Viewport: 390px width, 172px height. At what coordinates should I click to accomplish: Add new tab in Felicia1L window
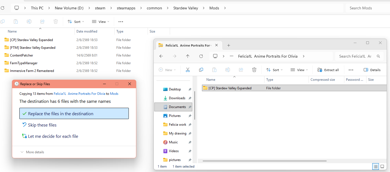tap(229, 45)
